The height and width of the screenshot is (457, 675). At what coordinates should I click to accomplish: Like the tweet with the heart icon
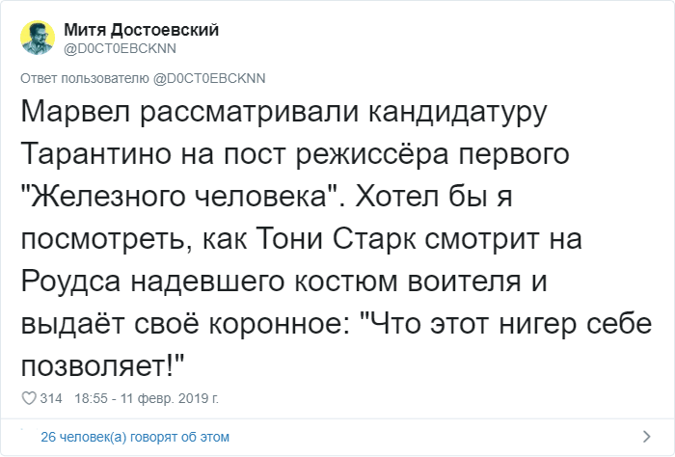29,398
